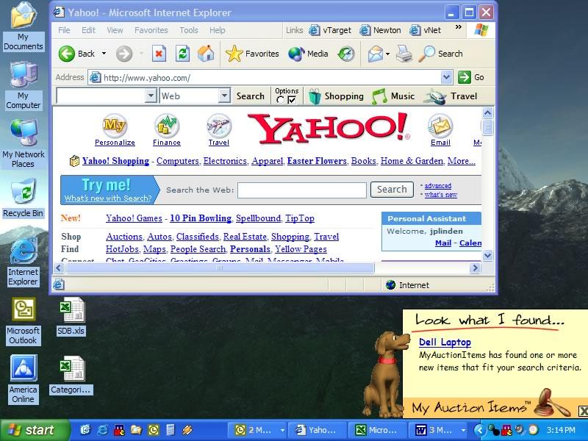
Task: Select Microsoft Outlook desktop icon
Action: pos(24,321)
